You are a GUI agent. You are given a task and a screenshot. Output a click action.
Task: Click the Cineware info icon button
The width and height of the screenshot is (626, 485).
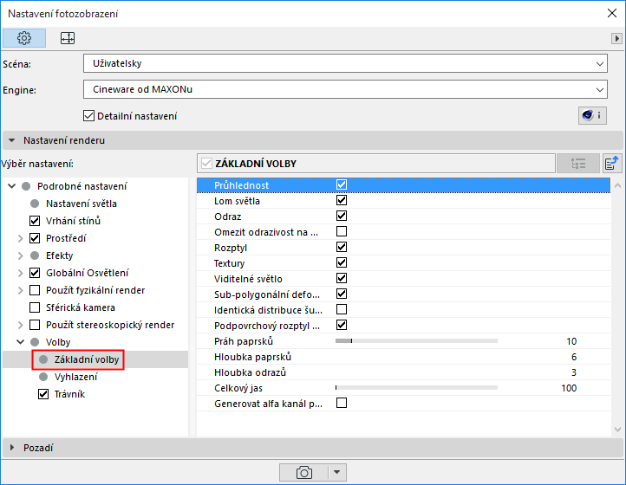tap(592, 116)
